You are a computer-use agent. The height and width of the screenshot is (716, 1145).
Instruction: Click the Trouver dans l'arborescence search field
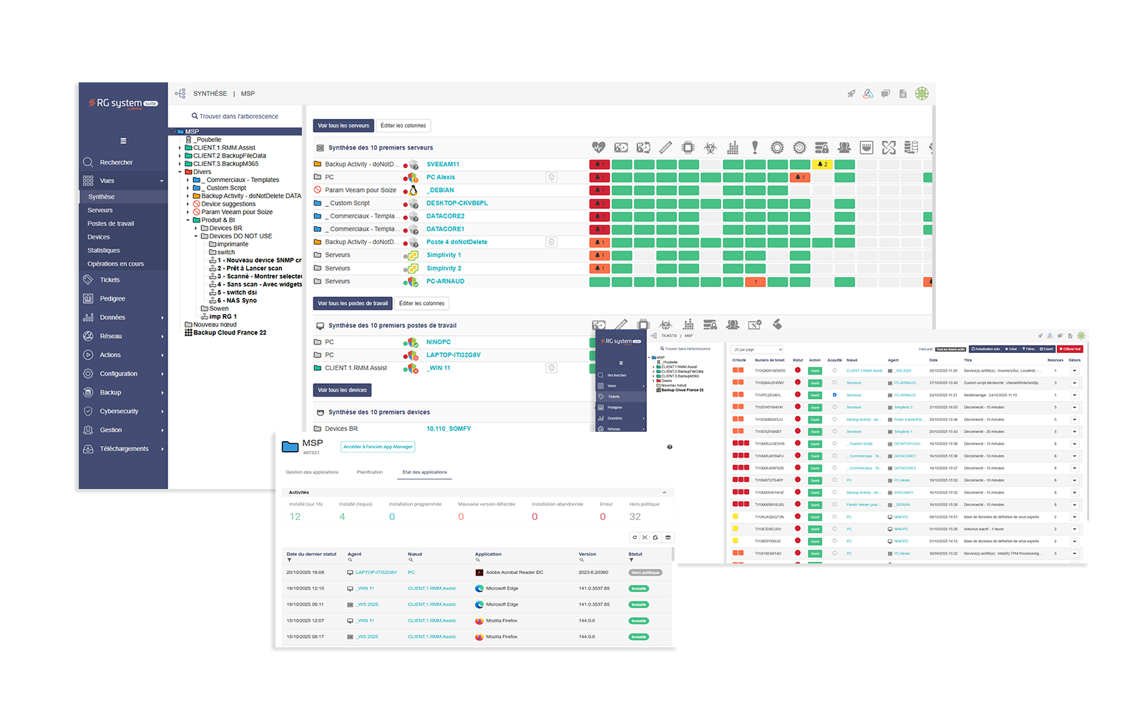pyautogui.click(x=236, y=115)
